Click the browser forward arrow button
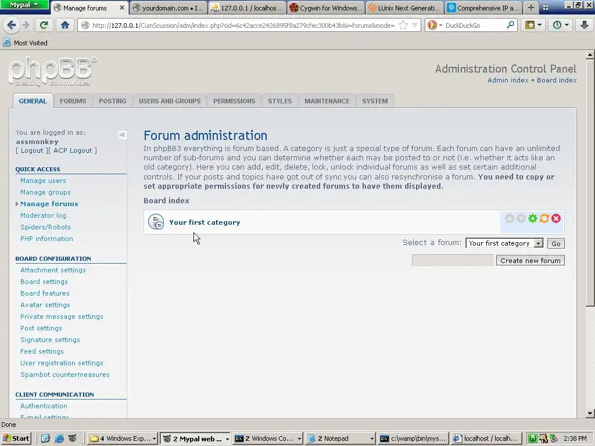 26,25
